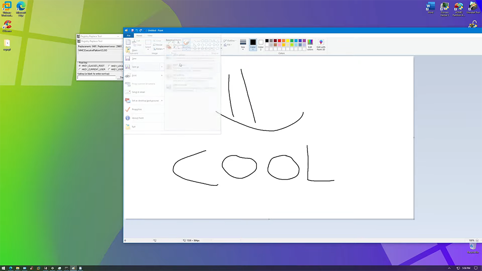Screen dimensions: 482x271
Task: Pick the red palette swatch
Action: 280,40
